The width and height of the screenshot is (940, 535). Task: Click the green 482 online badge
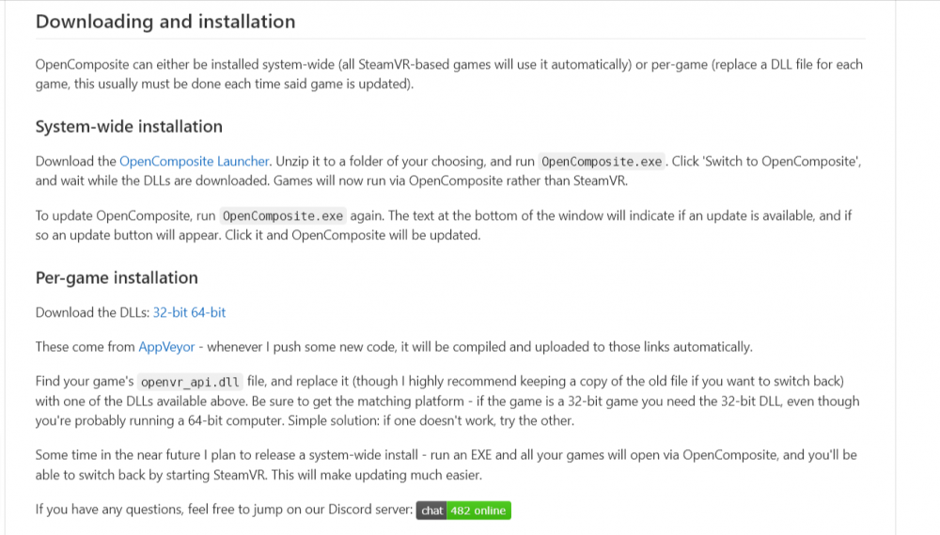pyautogui.click(x=478, y=511)
